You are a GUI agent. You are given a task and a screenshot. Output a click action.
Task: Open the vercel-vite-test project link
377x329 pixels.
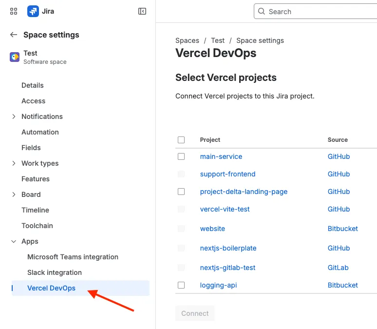[x=225, y=209]
